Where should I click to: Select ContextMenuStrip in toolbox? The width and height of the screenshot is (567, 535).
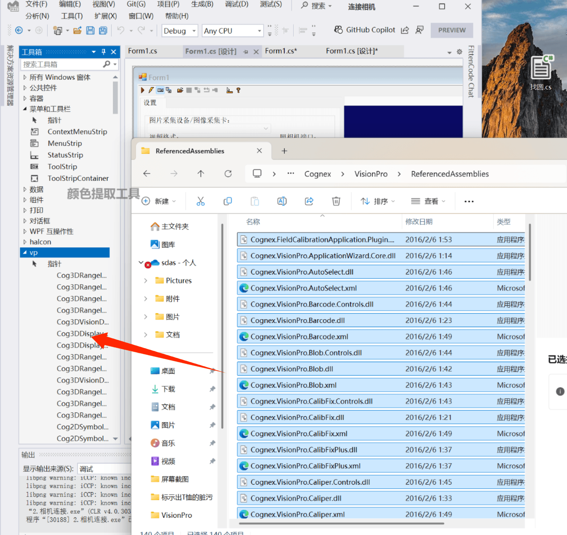click(x=77, y=132)
